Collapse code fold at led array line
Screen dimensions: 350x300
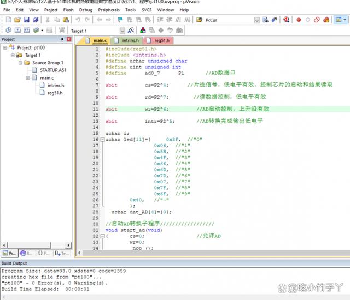coord(102,140)
